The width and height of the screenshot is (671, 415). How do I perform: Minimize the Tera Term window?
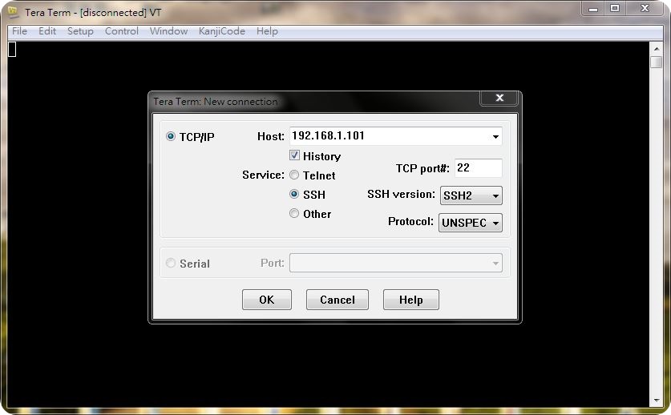tap(593, 8)
